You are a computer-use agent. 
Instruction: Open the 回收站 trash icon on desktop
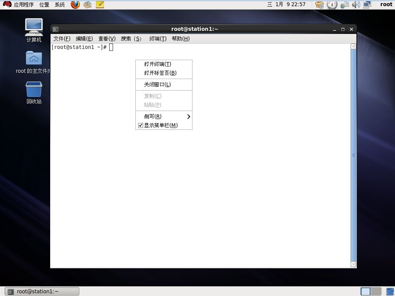(x=34, y=92)
